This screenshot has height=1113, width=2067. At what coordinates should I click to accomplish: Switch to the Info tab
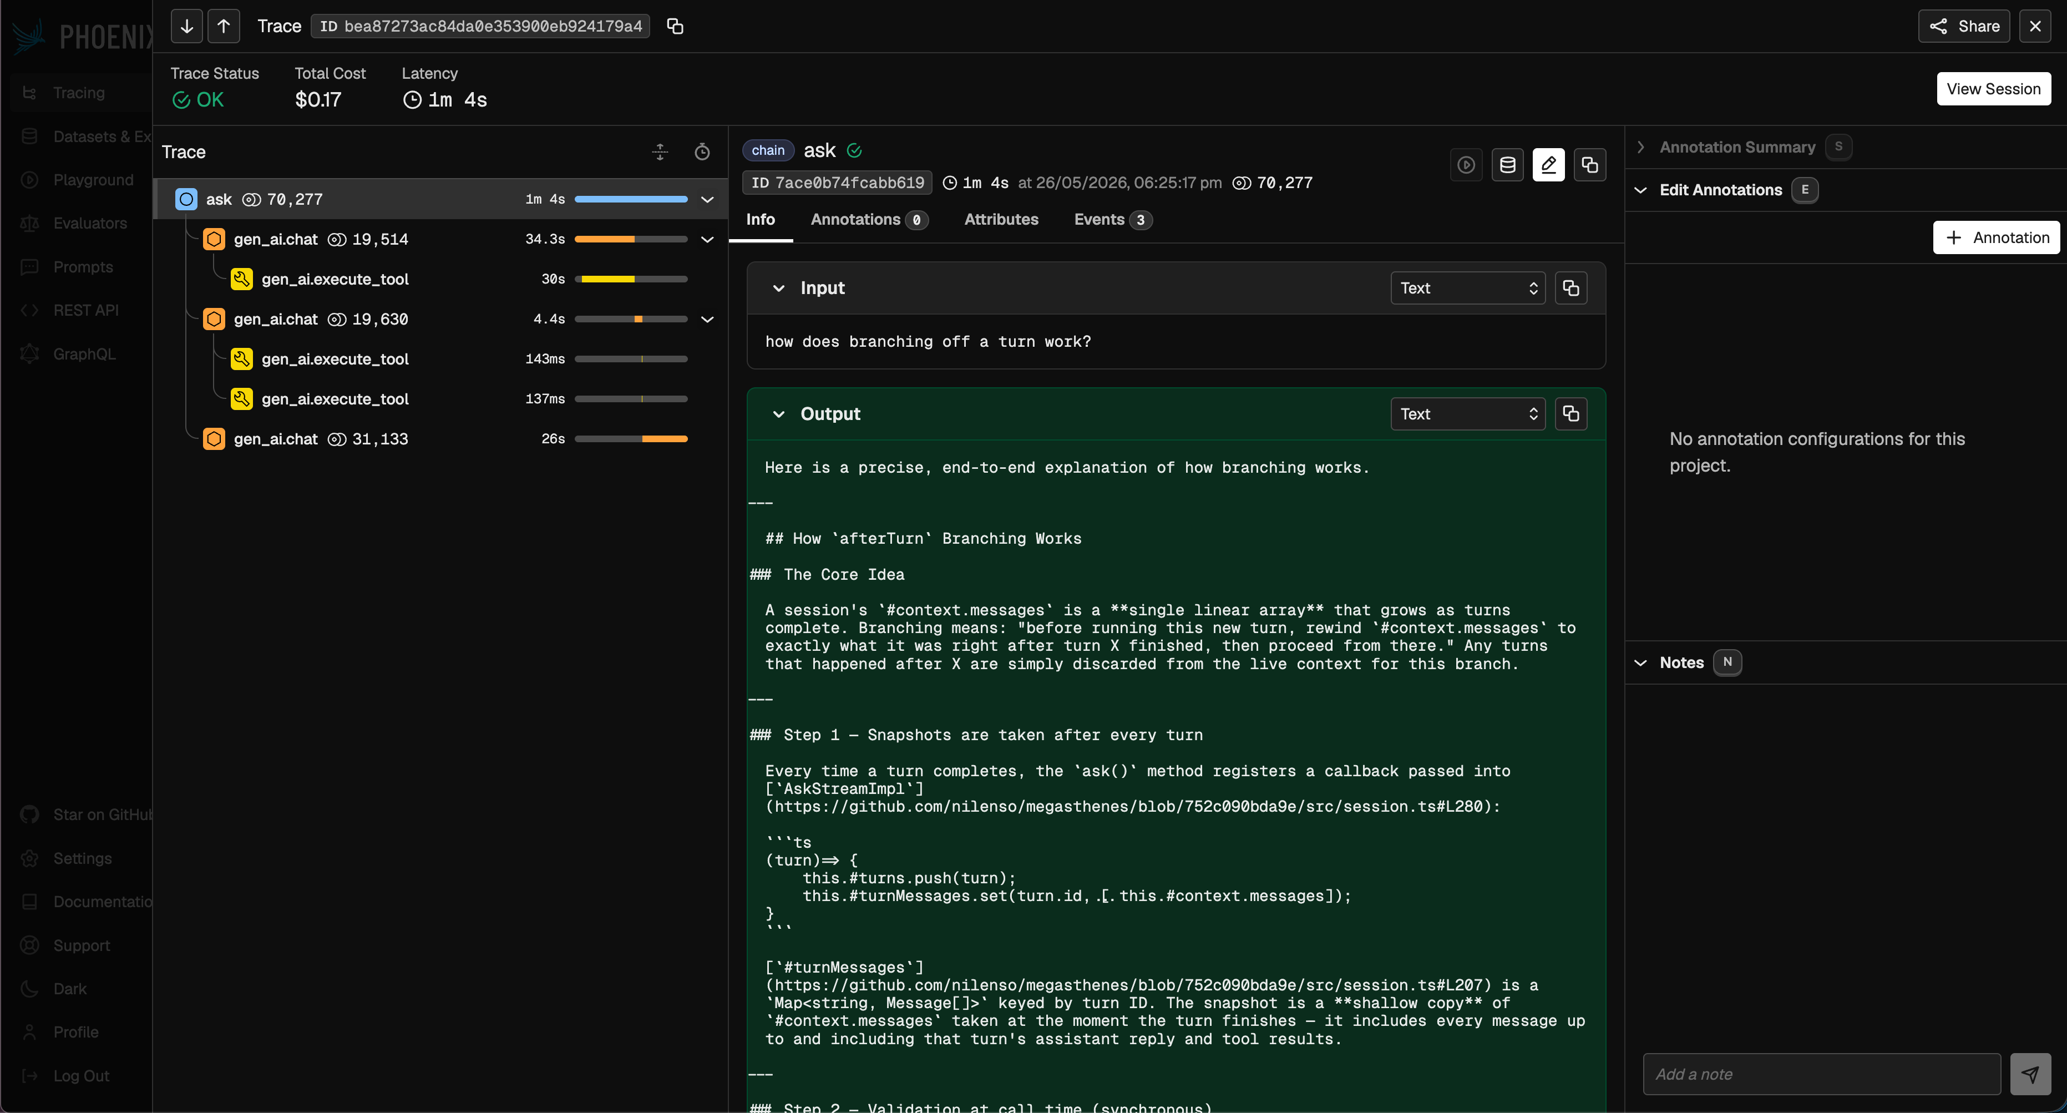[760, 220]
